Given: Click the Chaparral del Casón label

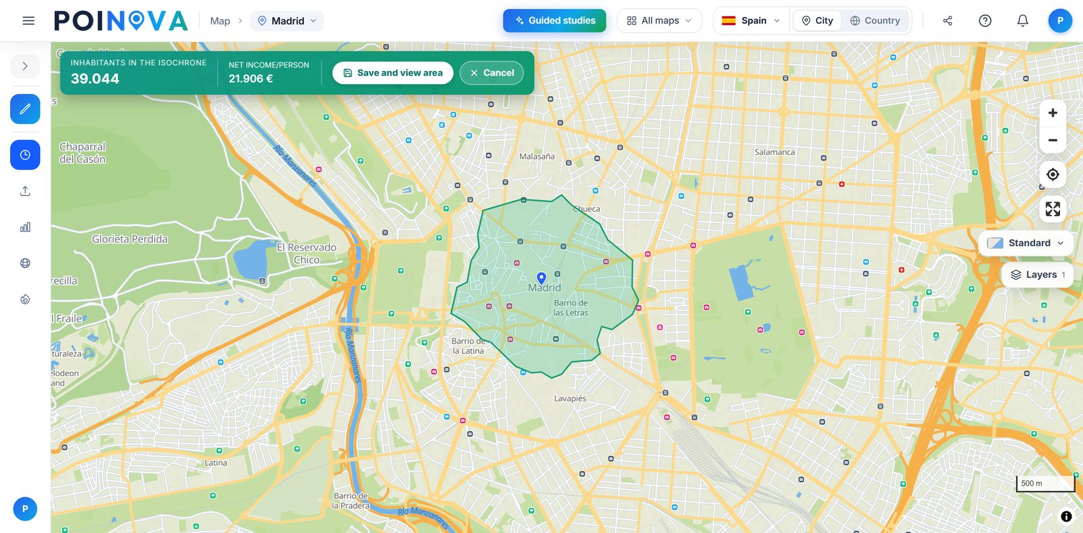Looking at the screenshot, I should pos(83,153).
